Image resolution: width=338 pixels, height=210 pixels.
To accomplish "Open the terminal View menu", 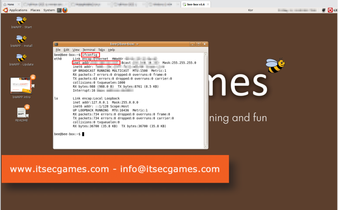I will 76,50.
